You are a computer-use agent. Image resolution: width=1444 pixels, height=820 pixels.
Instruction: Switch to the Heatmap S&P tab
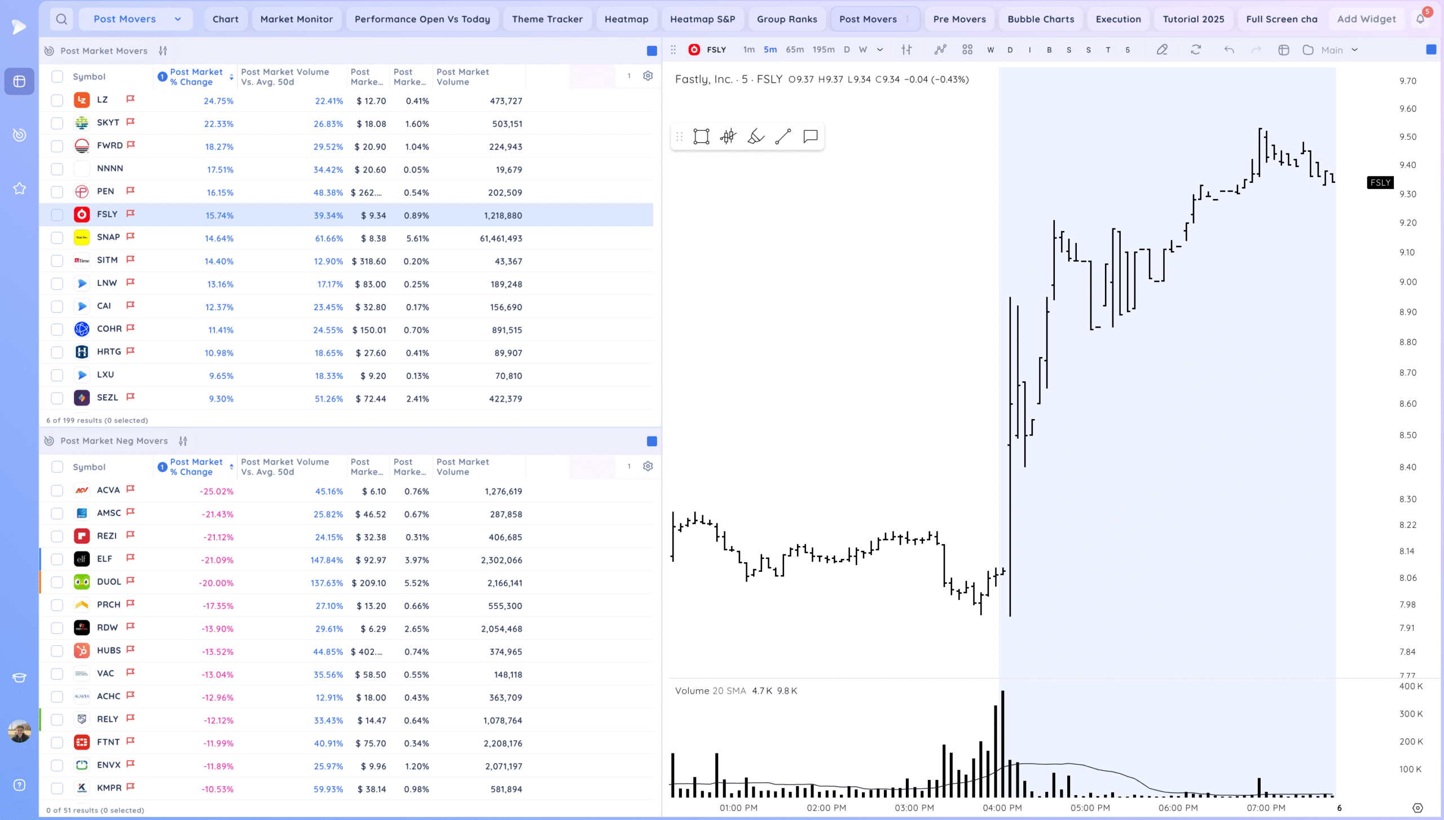tap(702, 19)
